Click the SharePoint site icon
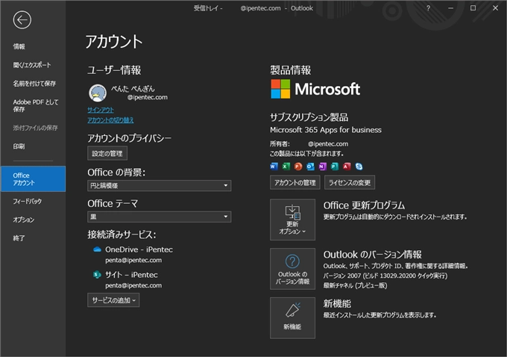507x357 pixels. 97,275
